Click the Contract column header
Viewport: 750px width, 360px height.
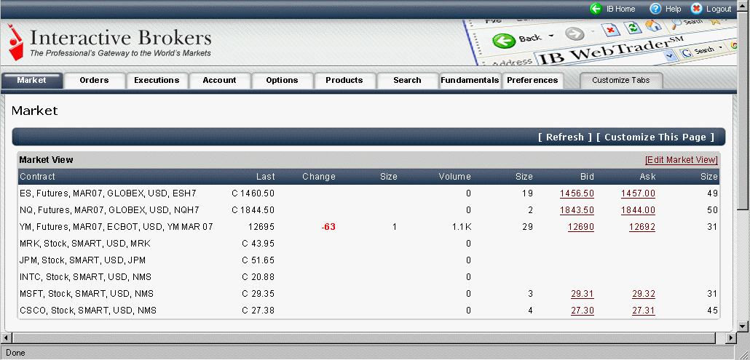tap(37, 177)
